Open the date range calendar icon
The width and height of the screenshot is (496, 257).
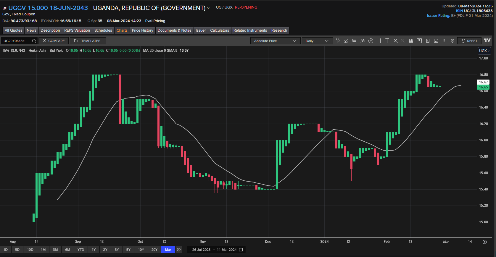point(241,250)
